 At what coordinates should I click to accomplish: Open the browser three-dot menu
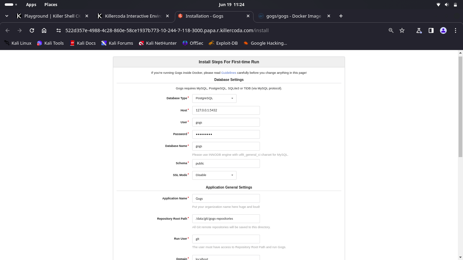[x=455, y=30]
